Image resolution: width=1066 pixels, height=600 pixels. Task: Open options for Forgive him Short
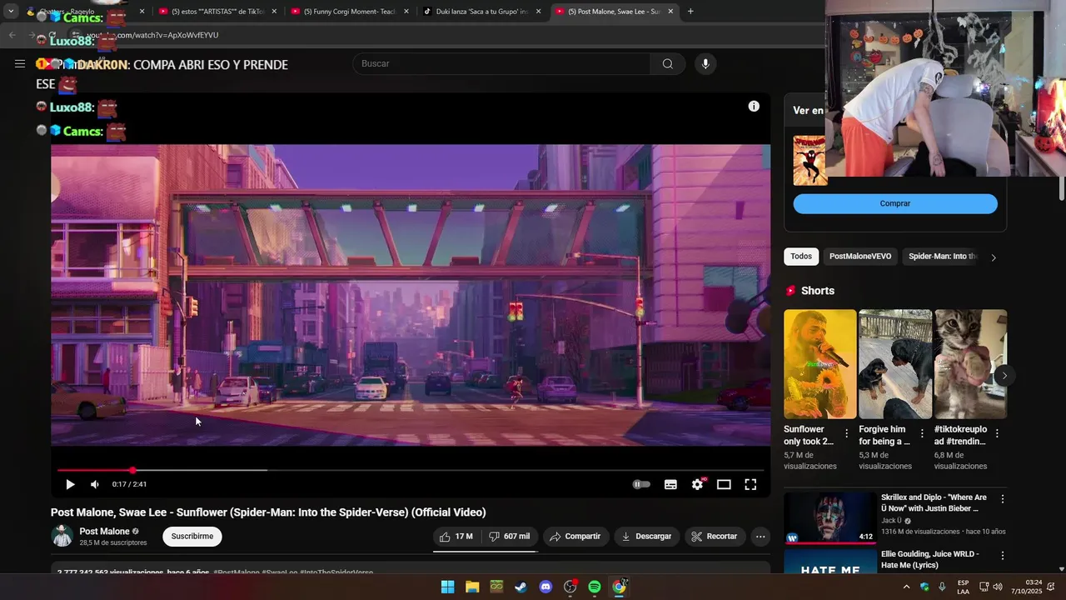pyautogui.click(x=922, y=433)
